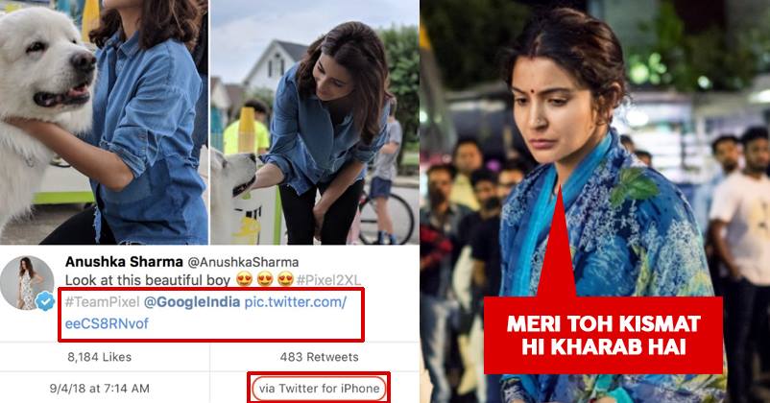Click the blue verified badge icon
This screenshot has height=403, width=770.
(x=45, y=300)
